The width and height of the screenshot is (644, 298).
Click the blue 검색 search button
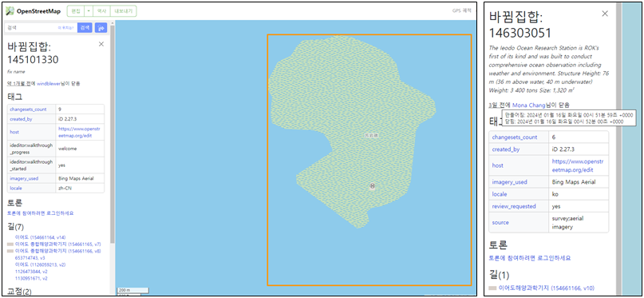tap(85, 27)
